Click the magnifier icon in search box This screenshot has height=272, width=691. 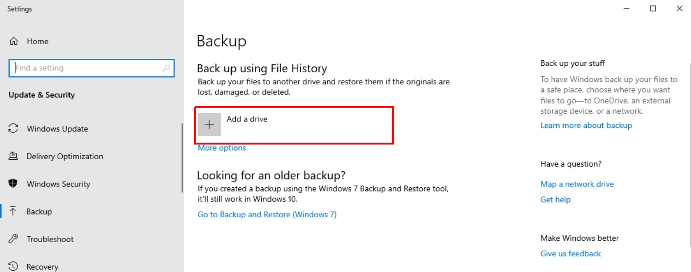166,68
